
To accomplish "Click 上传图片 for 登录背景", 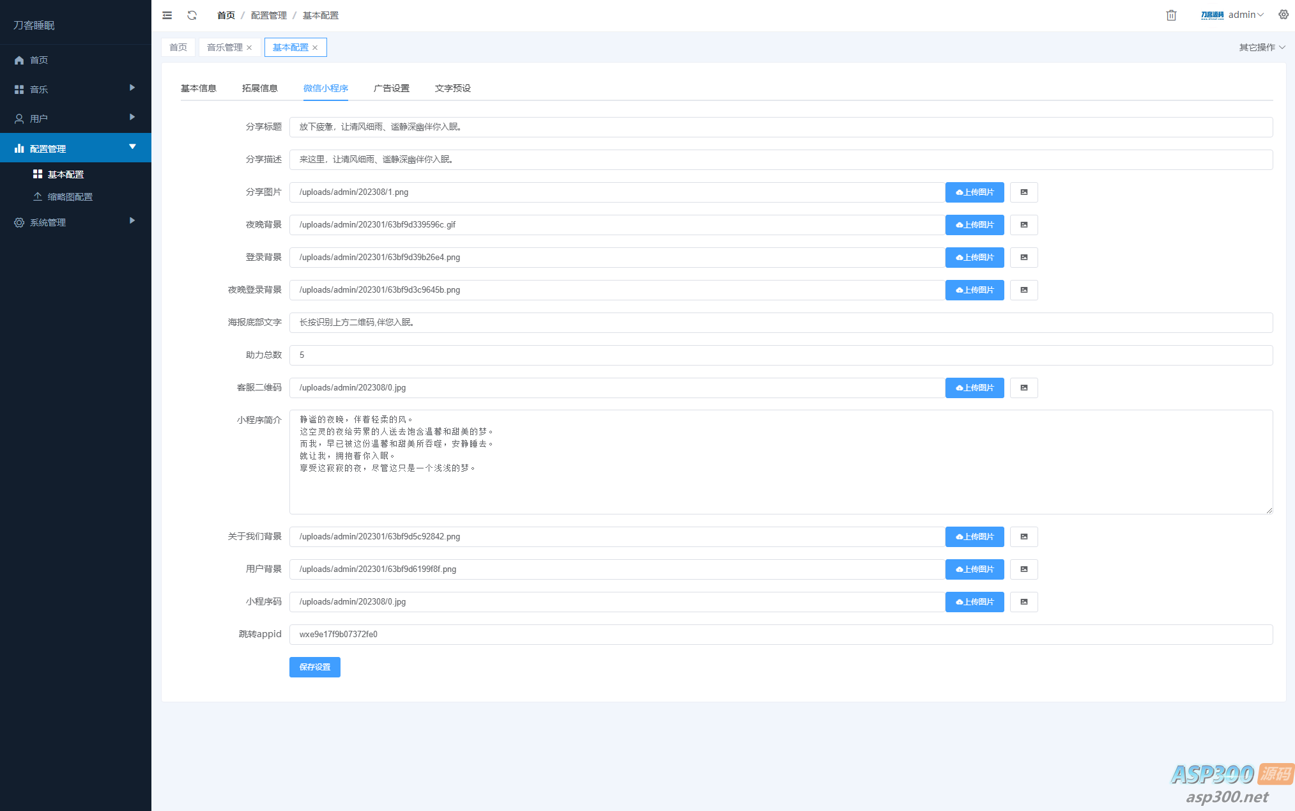I will coord(974,258).
